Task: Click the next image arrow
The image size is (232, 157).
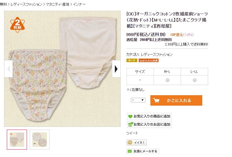Action: 116,69
